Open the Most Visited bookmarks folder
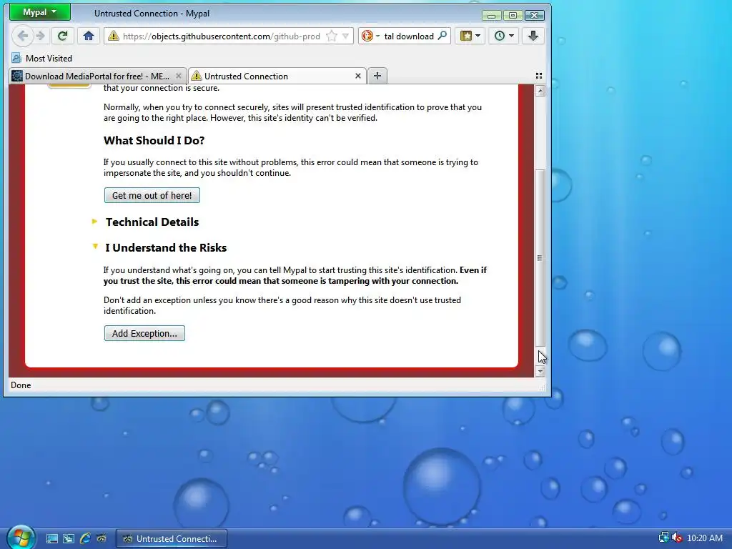Image resolution: width=732 pixels, height=549 pixels. point(42,59)
